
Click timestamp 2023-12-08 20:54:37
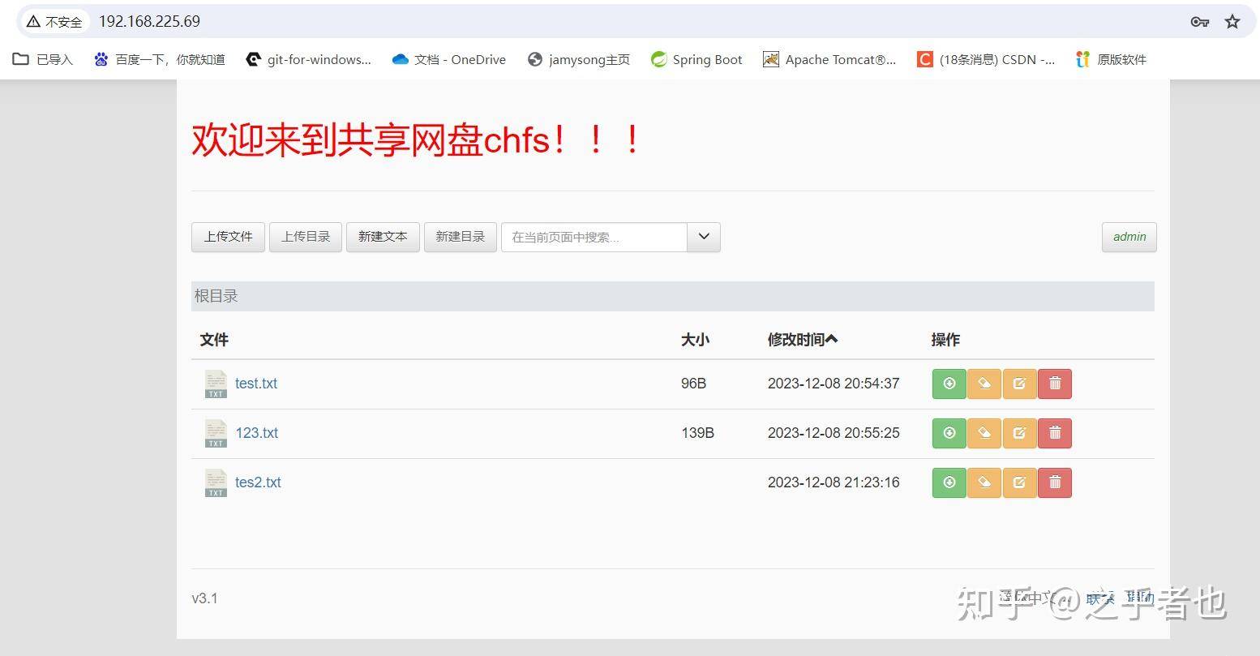(834, 384)
